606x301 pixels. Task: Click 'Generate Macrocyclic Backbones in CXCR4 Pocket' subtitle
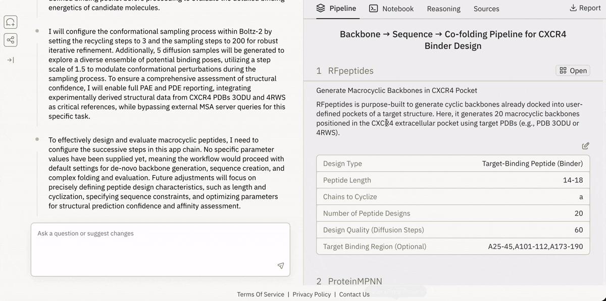396,90
